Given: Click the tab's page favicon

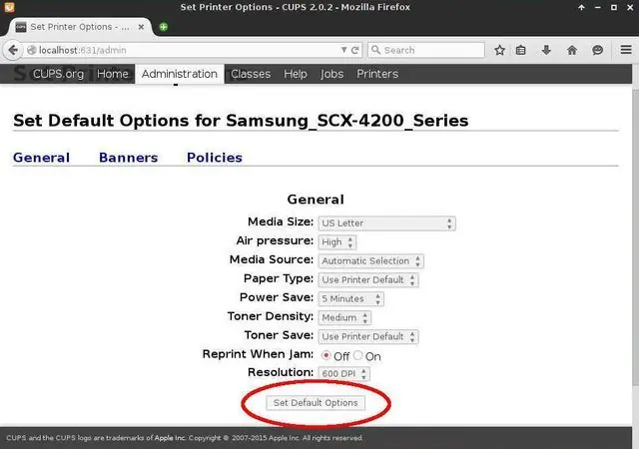Looking at the screenshot, I should [21, 27].
